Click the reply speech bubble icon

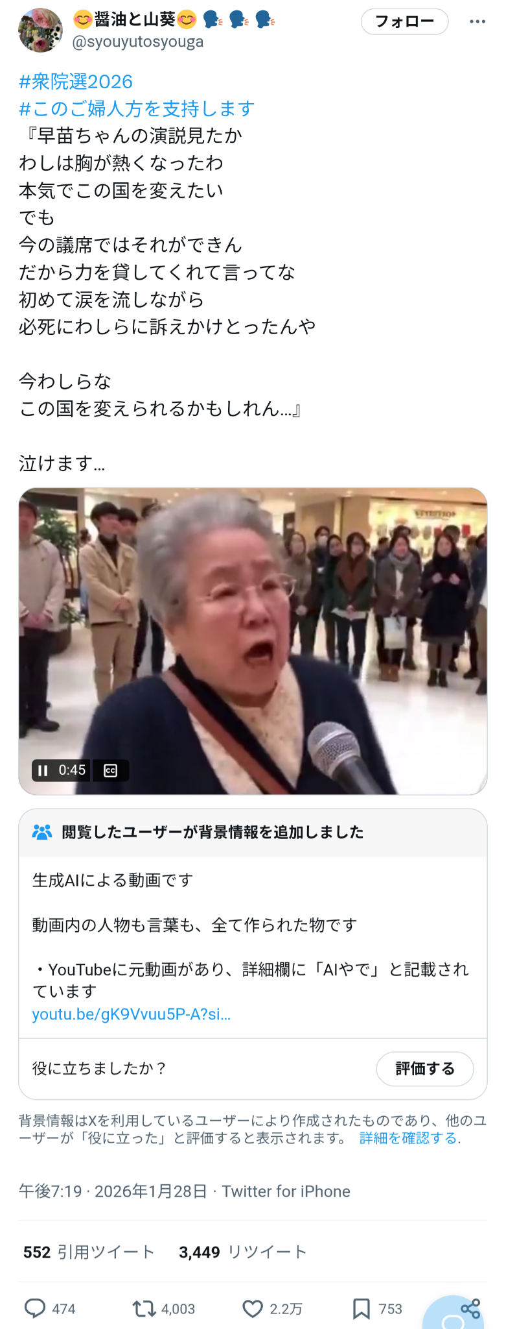coord(35,1308)
